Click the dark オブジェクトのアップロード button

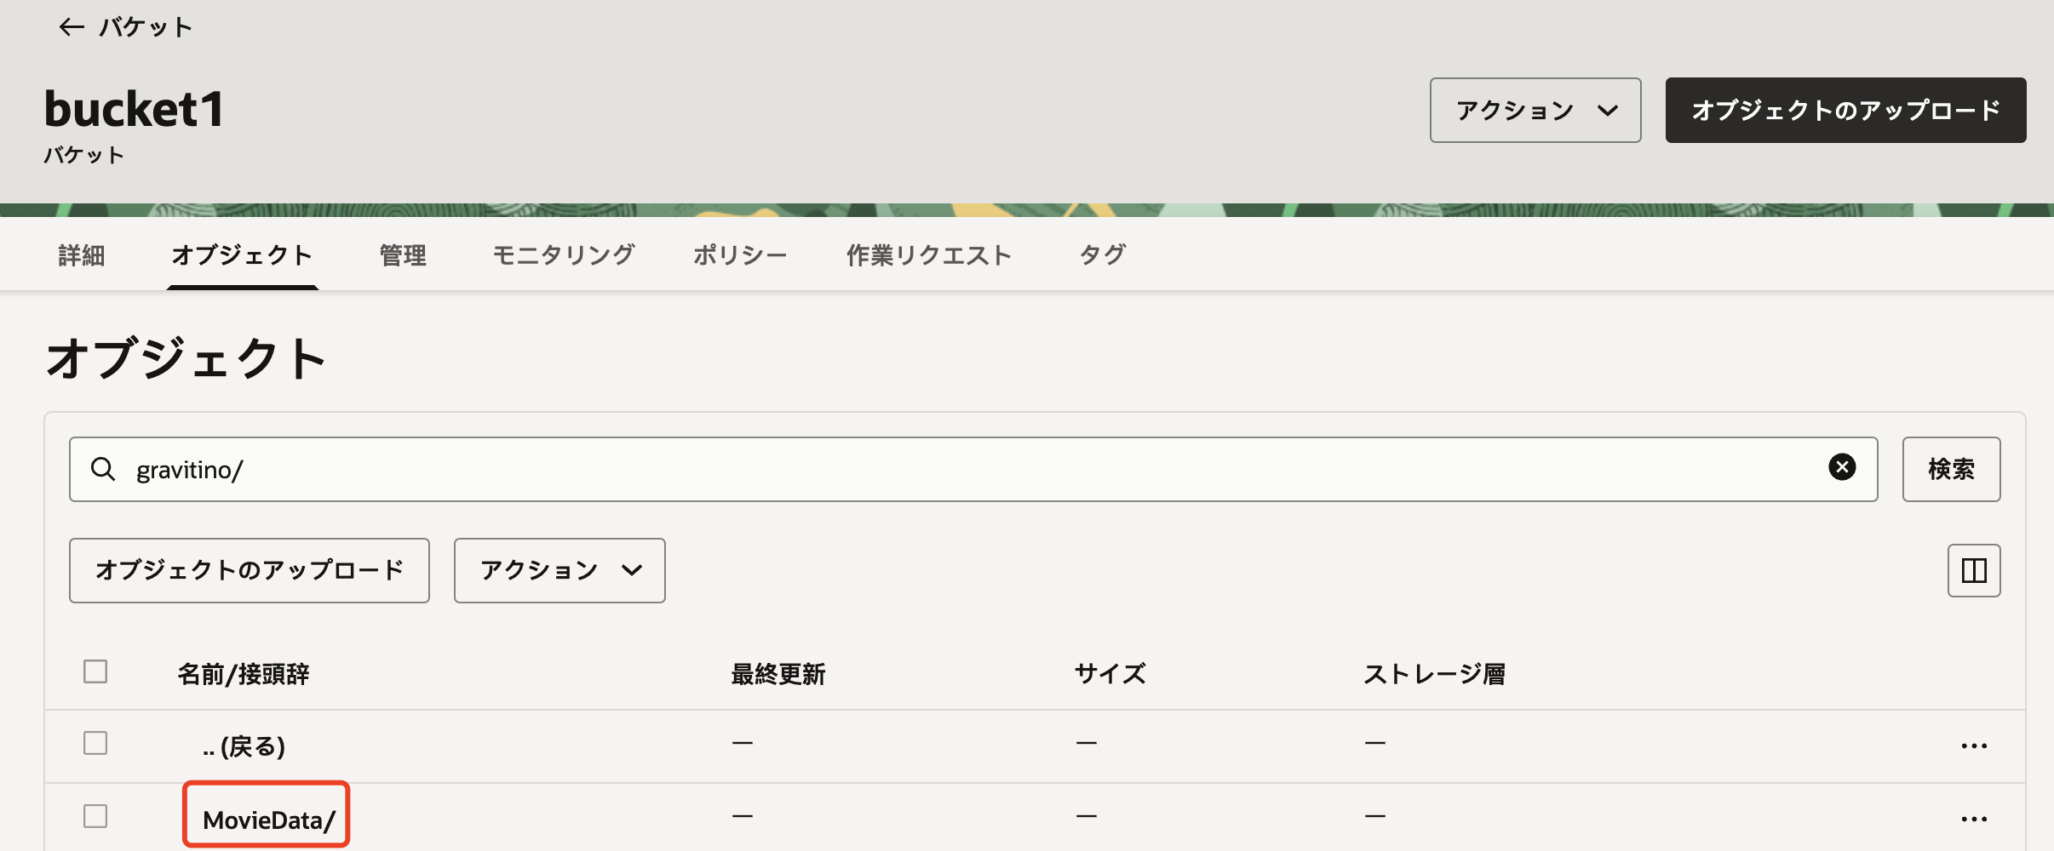1846,111
